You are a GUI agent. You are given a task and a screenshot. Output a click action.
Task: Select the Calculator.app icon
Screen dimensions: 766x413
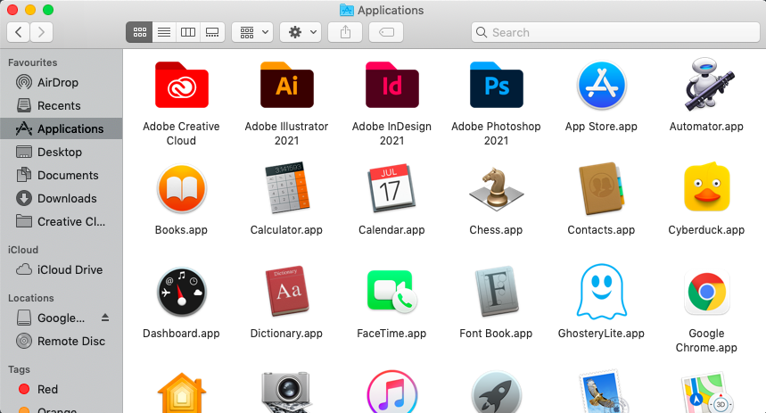click(286, 189)
